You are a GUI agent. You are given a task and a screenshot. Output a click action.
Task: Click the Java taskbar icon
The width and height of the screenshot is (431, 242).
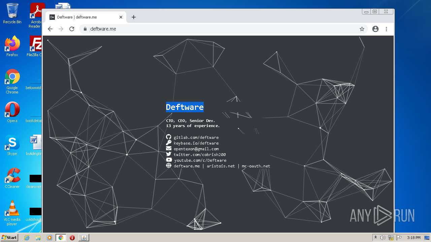point(84,238)
